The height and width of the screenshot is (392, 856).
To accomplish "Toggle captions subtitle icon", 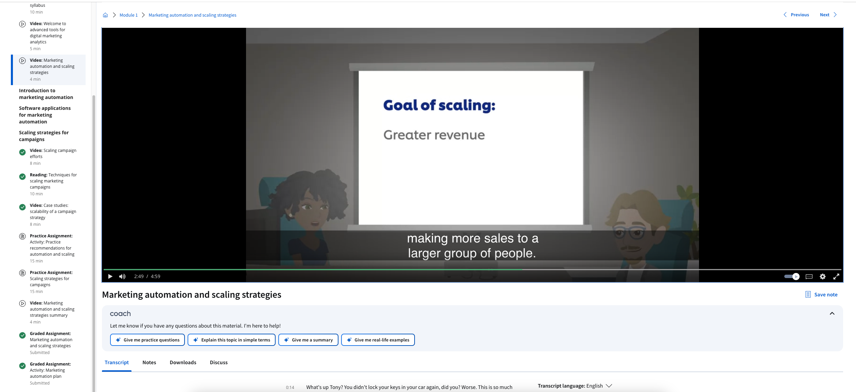I will tap(809, 276).
